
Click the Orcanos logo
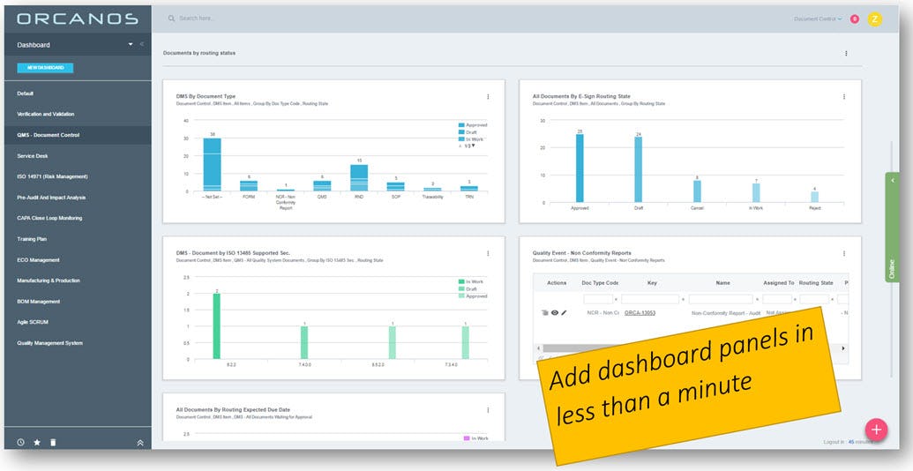(x=78, y=19)
